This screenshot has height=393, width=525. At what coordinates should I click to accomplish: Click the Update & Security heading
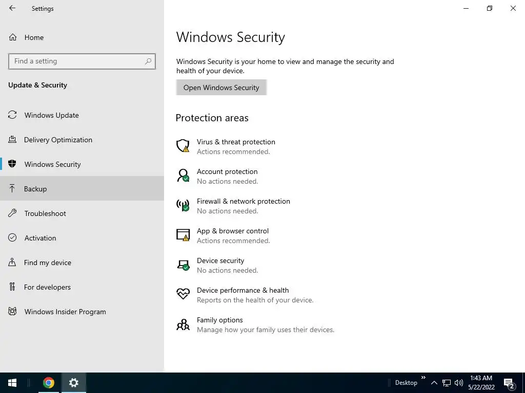point(37,85)
